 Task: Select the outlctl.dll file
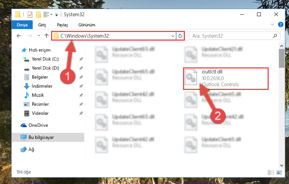click(x=225, y=78)
